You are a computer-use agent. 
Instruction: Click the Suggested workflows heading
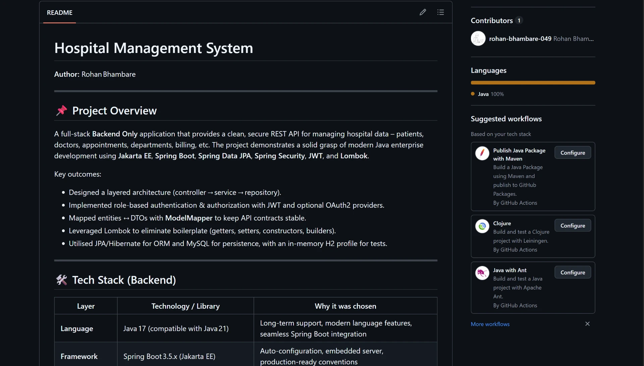click(506, 119)
